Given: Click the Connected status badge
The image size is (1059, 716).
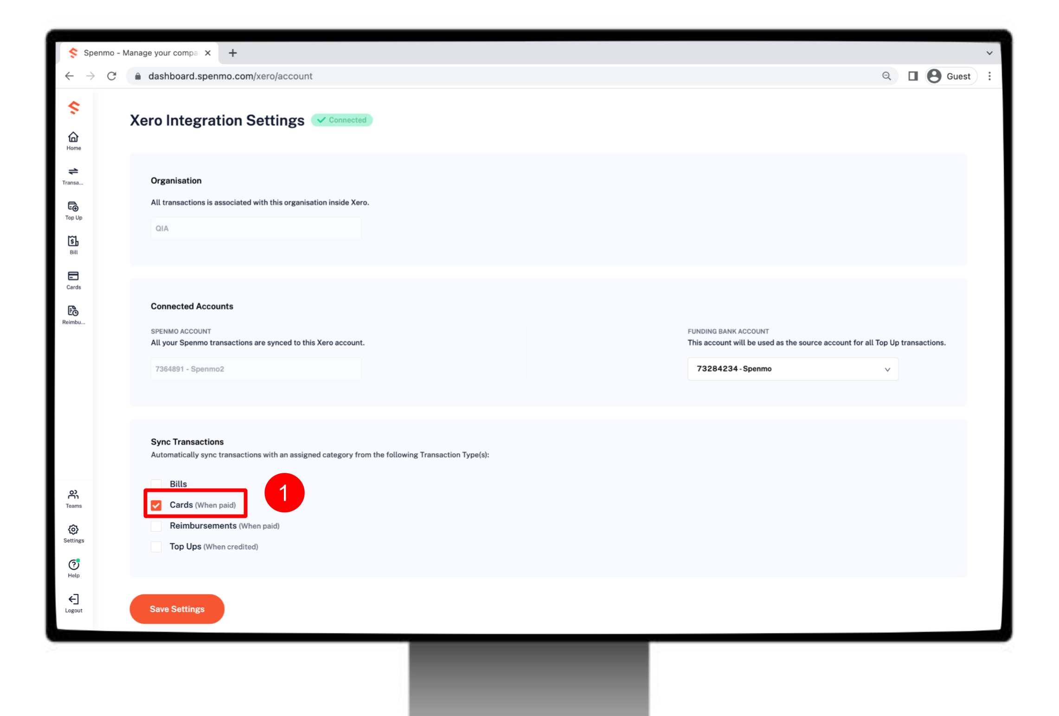Looking at the screenshot, I should tap(341, 120).
